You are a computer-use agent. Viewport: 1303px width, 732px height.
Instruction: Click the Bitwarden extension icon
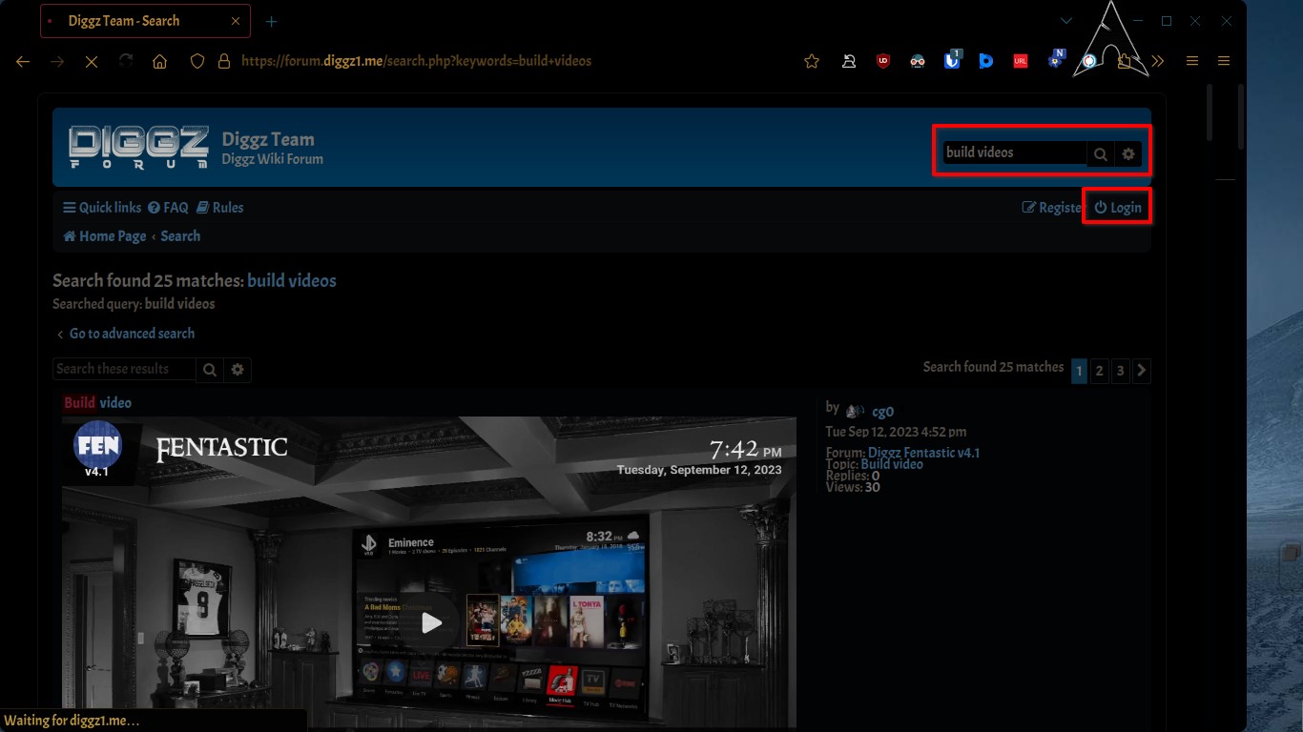click(x=952, y=61)
